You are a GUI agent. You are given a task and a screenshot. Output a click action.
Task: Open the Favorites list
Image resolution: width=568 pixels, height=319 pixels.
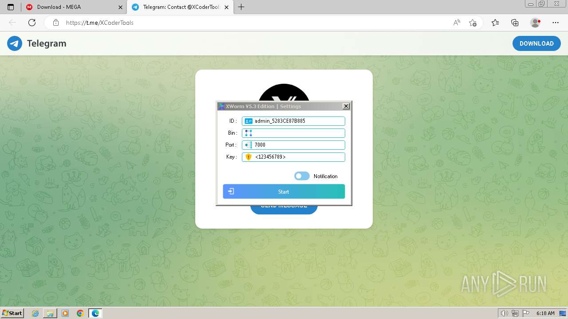tap(495, 23)
